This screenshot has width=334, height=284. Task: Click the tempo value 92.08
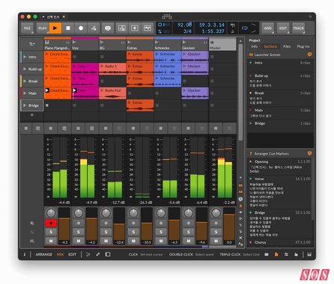pos(184,25)
